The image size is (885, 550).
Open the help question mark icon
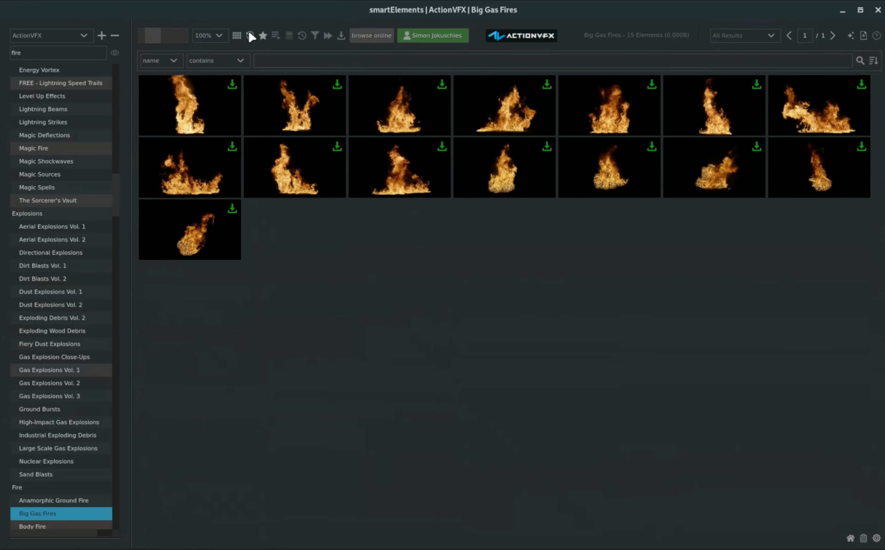click(x=876, y=36)
